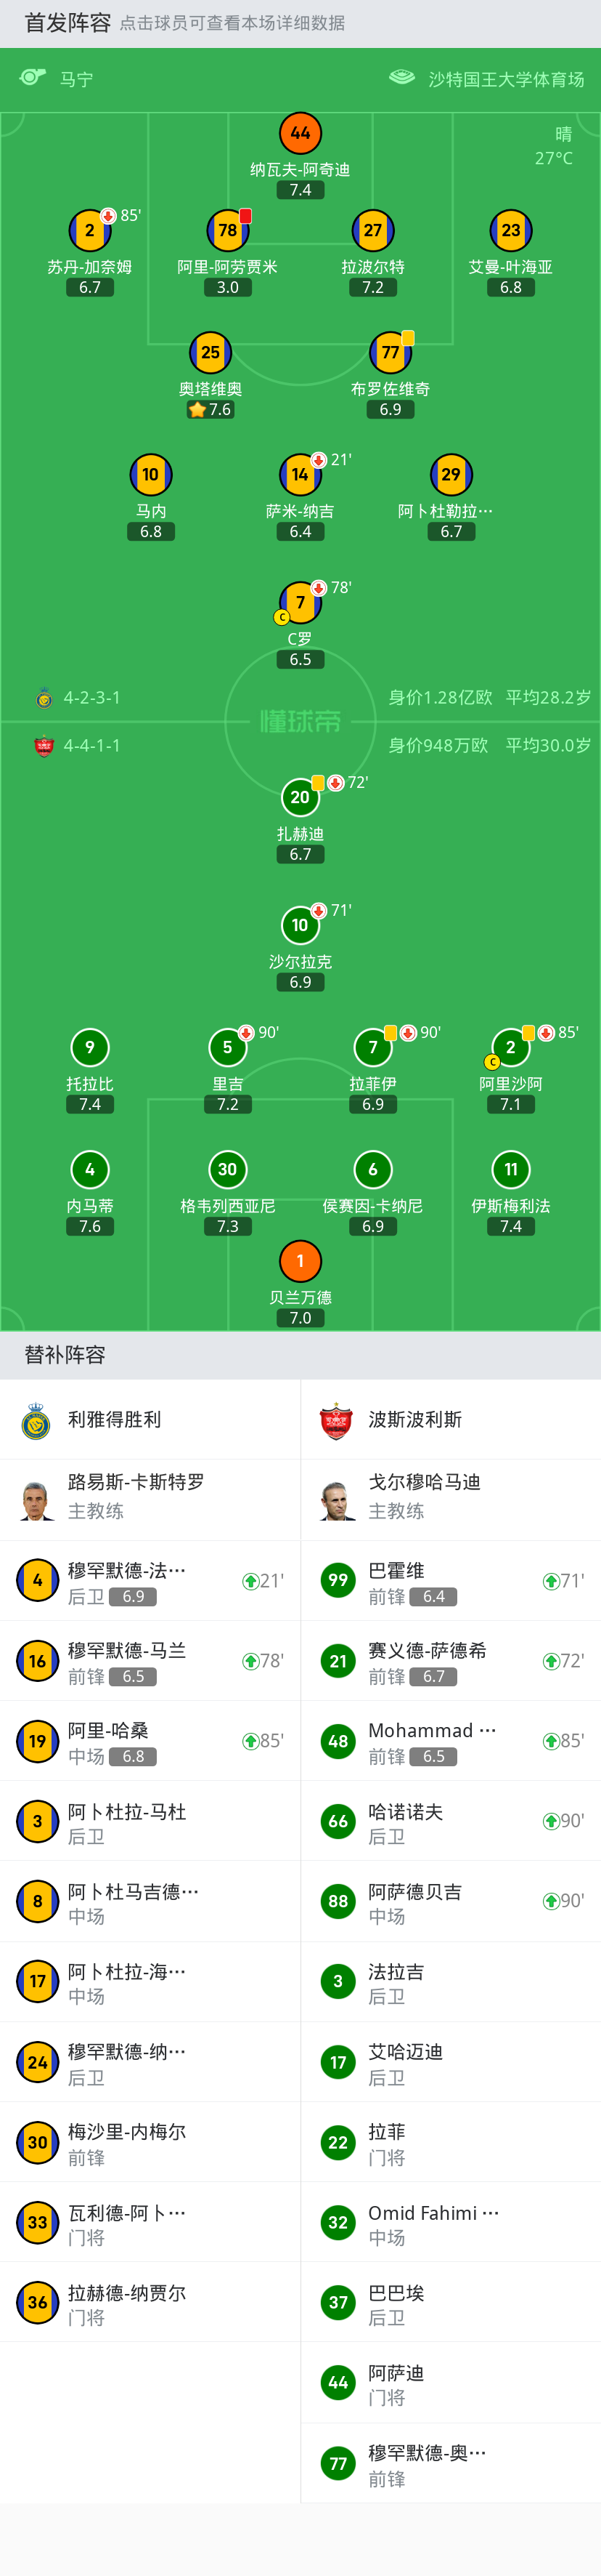601x2576 pixels.
Task: Tap goalkeeper number 44 纳瓦夫-阿奇迪
Action: (300, 133)
